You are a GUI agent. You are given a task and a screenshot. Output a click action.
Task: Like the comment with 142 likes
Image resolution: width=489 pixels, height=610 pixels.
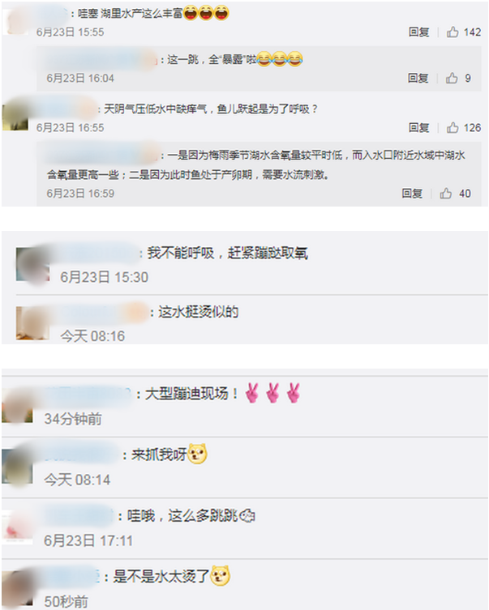pyautogui.click(x=453, y=32)
